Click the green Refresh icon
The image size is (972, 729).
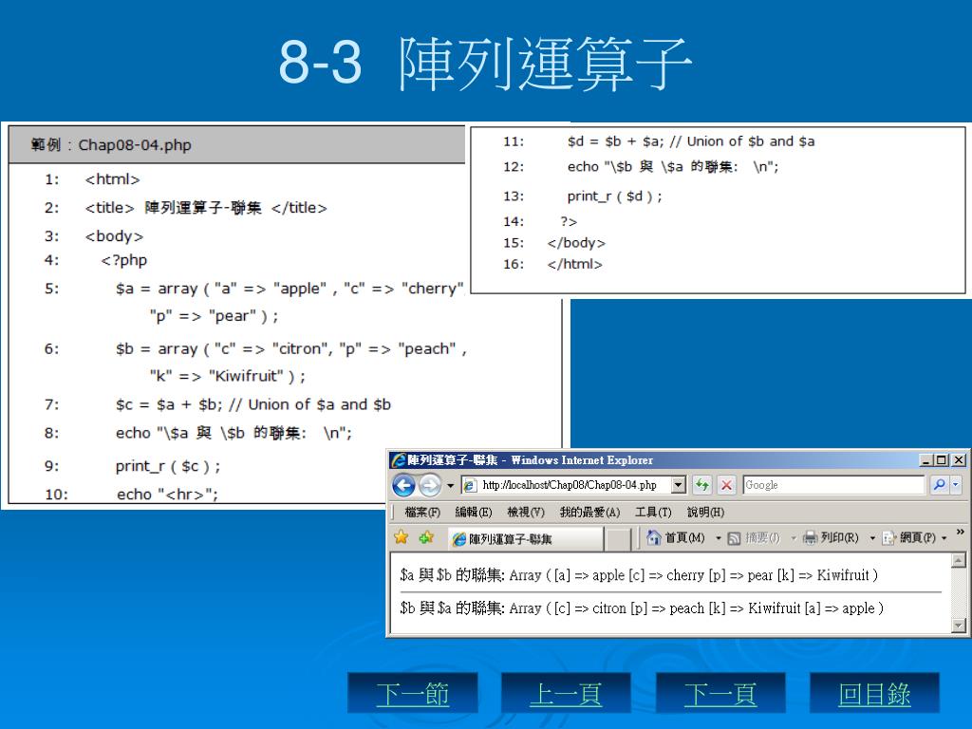pyautogui.click(x=701, y=485)
